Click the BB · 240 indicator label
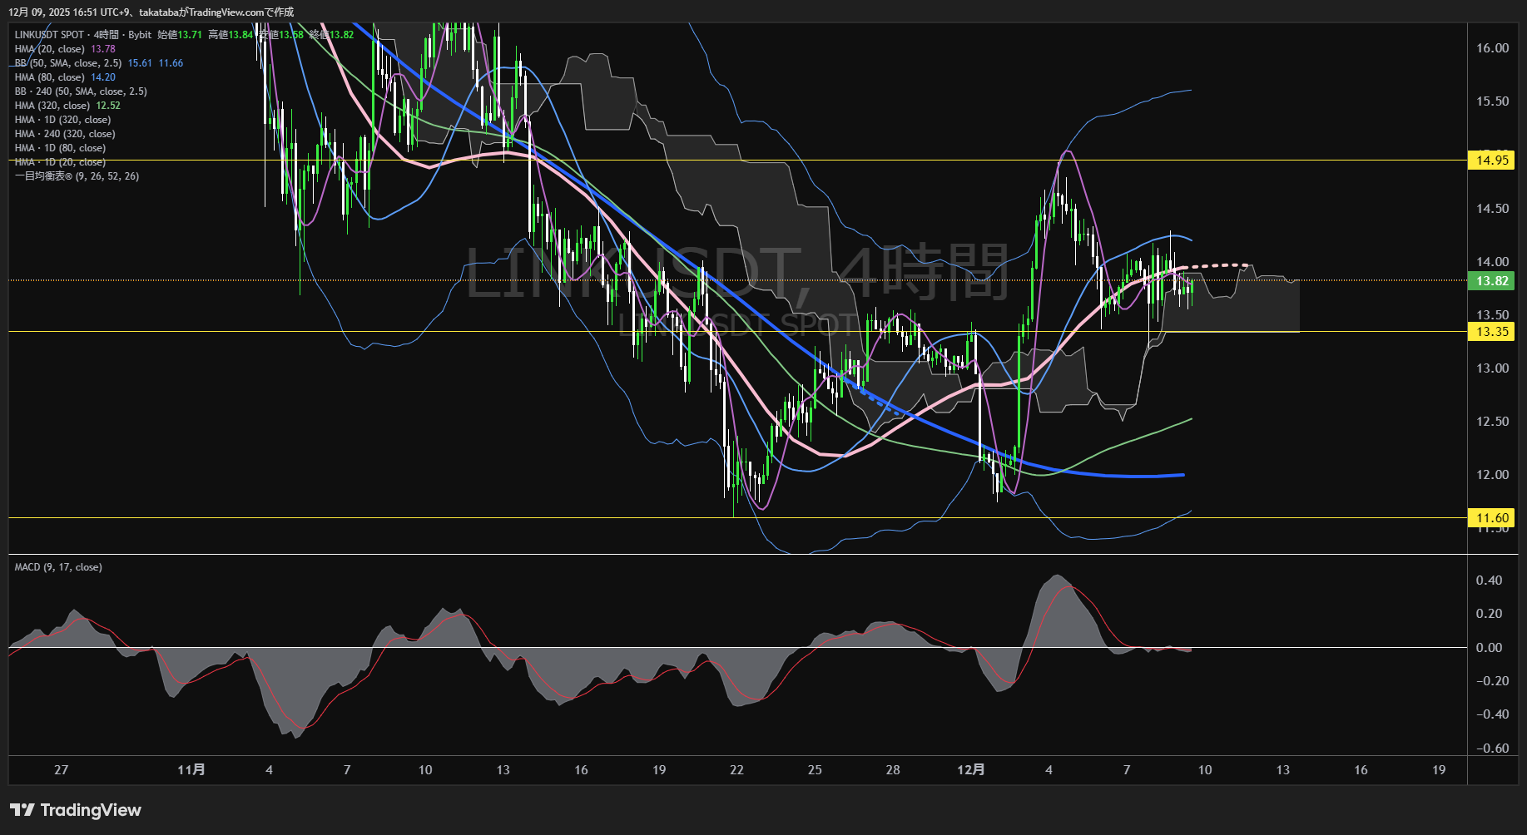The image size is (1527, 835). (x=80, y=91)
